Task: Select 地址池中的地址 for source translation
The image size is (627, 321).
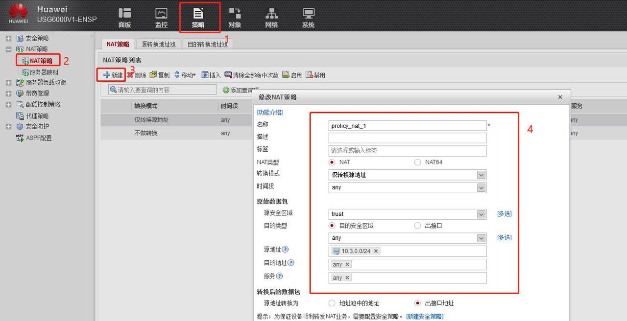Action: tap(332, 303)
